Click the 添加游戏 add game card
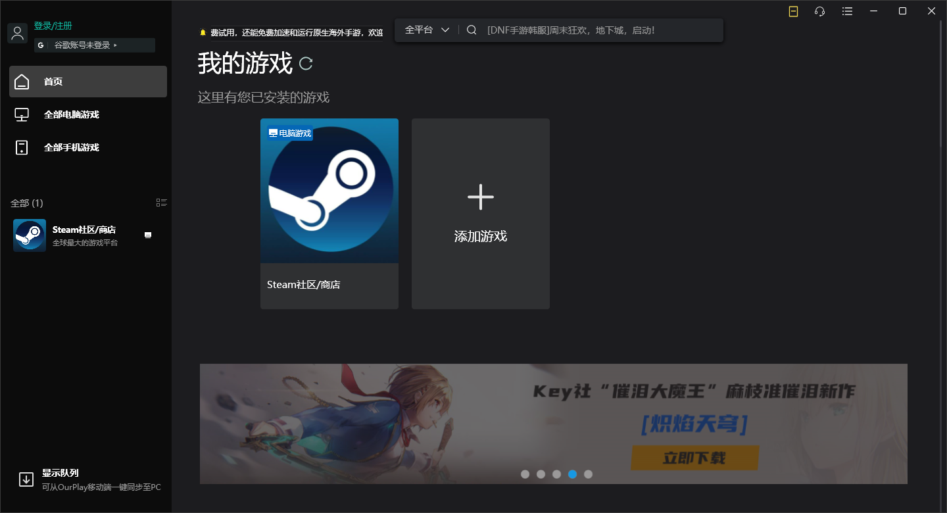 point(481,214)
